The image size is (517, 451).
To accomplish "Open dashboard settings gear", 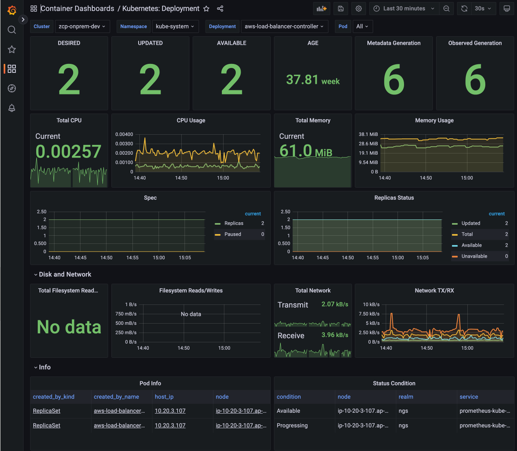I will coord(359,9).
